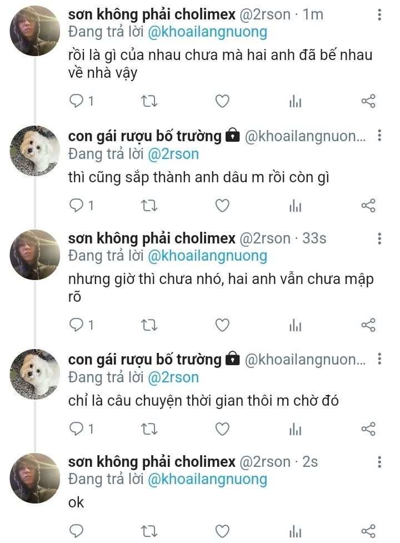
Task: Like the "thì cũng sắp thành anh dâu" tweet
Action: 222,206
